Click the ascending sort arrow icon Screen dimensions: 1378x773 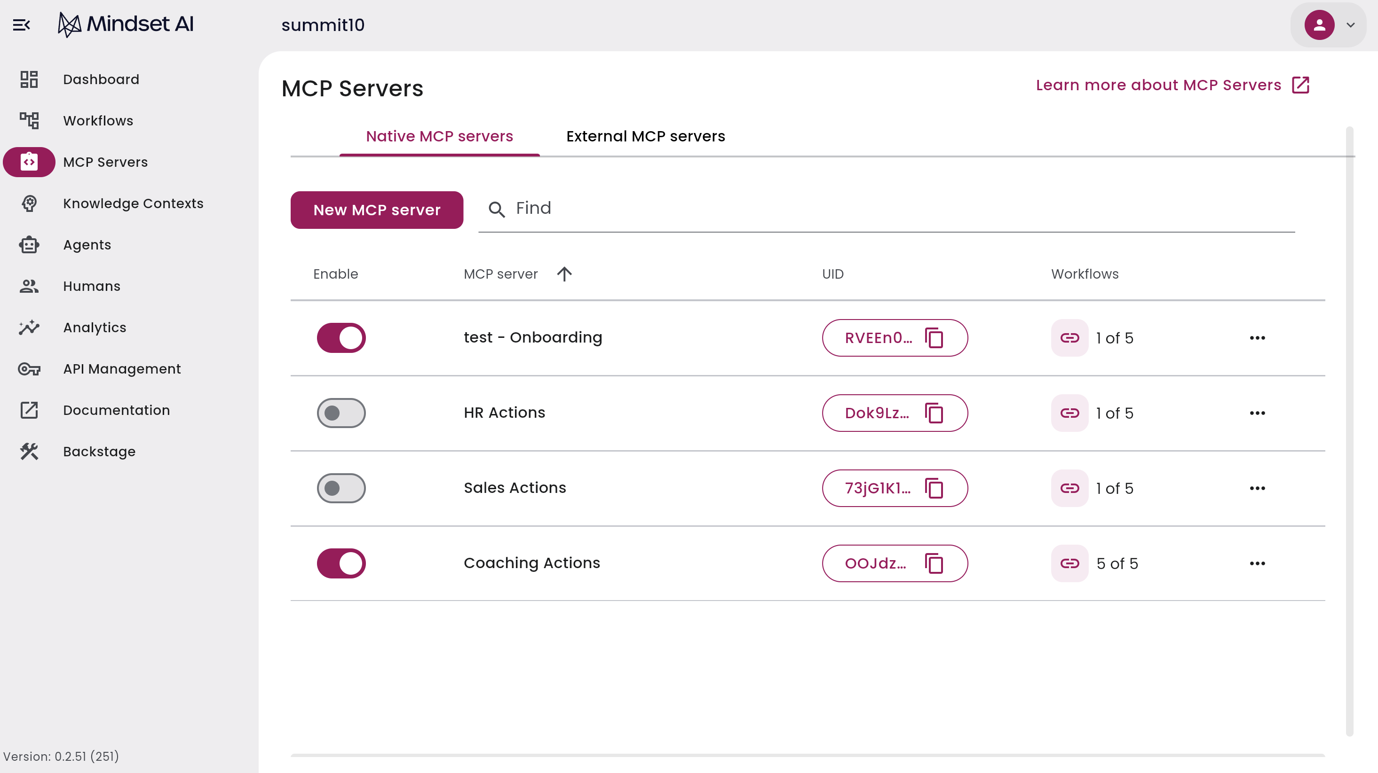(x=564, y=273)
